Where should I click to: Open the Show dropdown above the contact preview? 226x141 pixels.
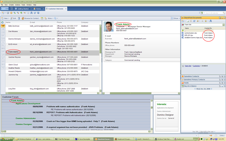click(x=176, y=18)
